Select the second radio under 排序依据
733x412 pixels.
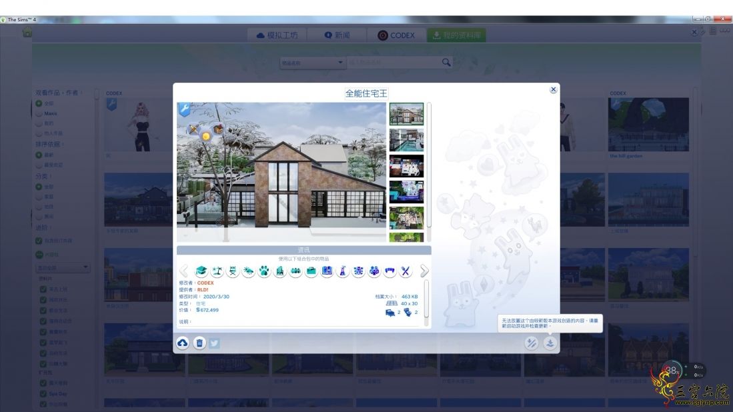tap(39, 165)
